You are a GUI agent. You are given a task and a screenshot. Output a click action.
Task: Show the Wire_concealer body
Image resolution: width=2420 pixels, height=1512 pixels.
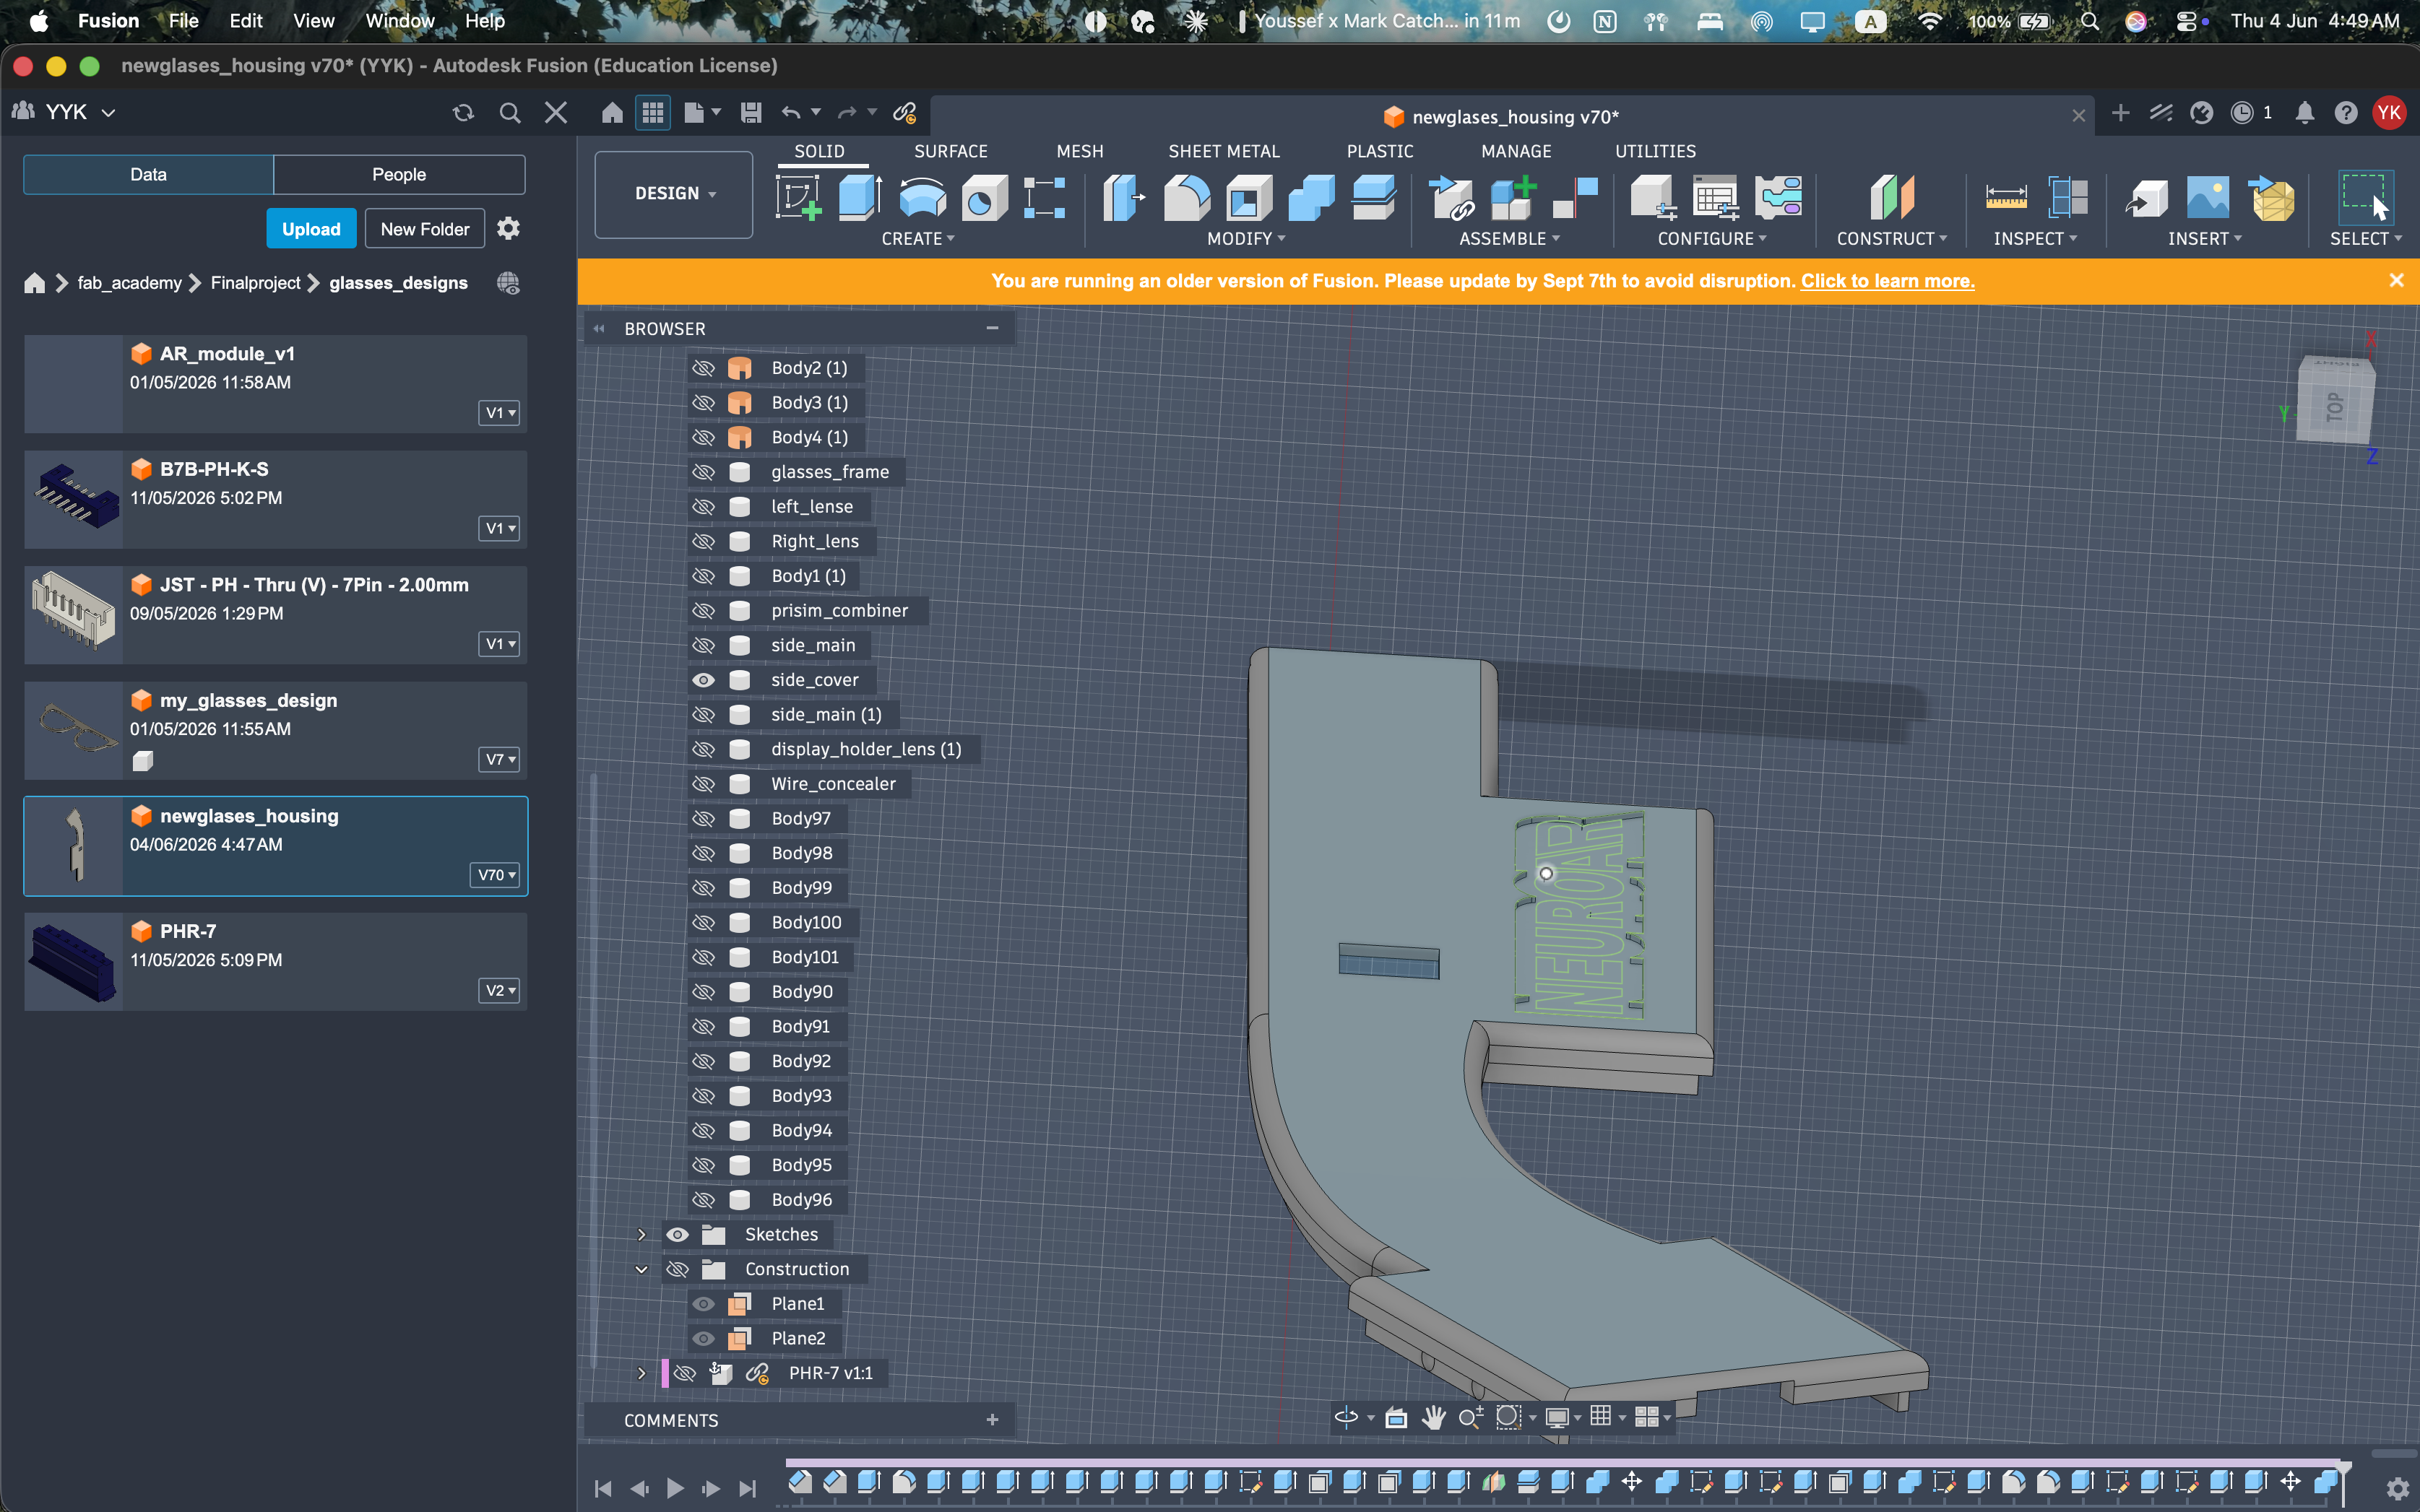pos(704,784)
